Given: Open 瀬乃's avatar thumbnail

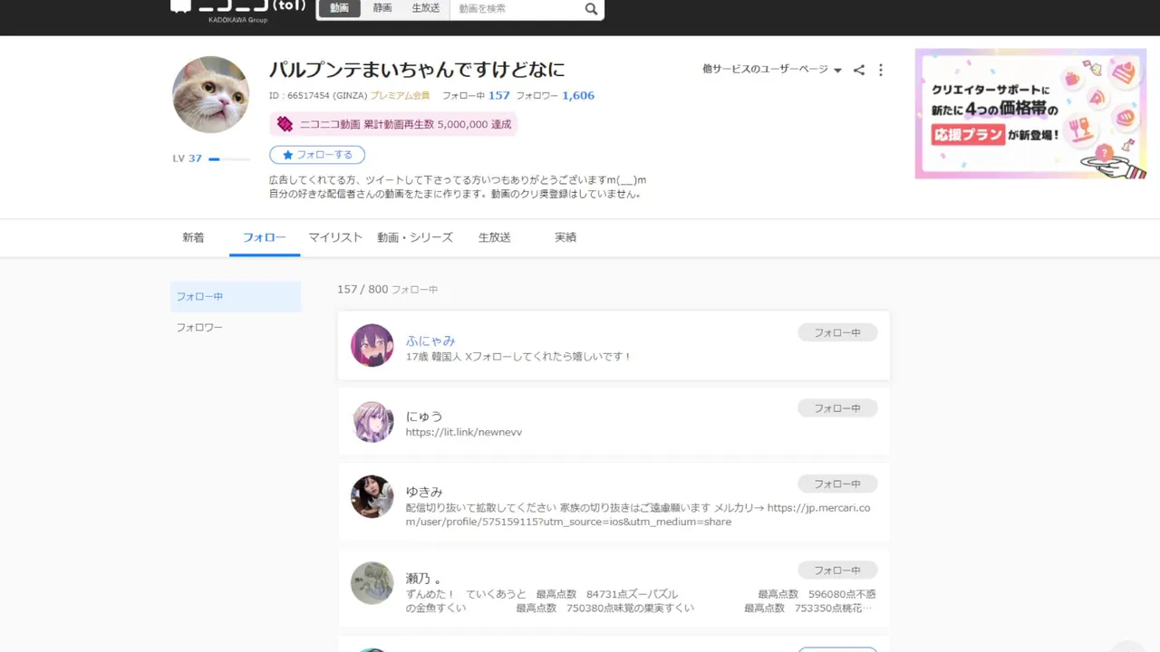Looking at the screenshot, I should click(372, 583).
